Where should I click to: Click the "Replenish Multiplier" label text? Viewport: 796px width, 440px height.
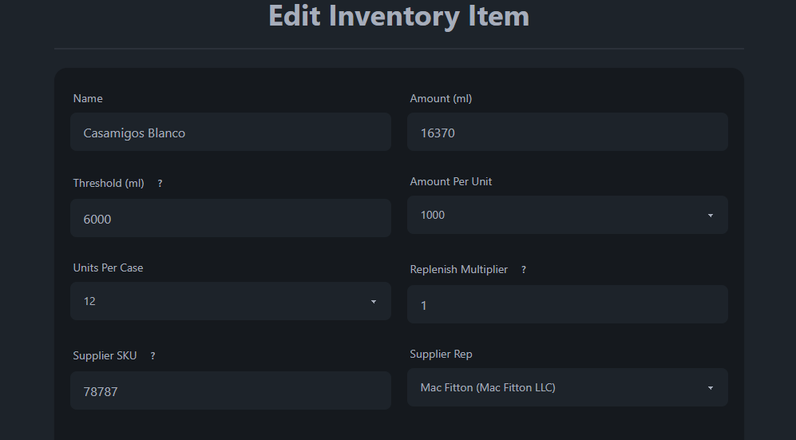coord(459,270)
